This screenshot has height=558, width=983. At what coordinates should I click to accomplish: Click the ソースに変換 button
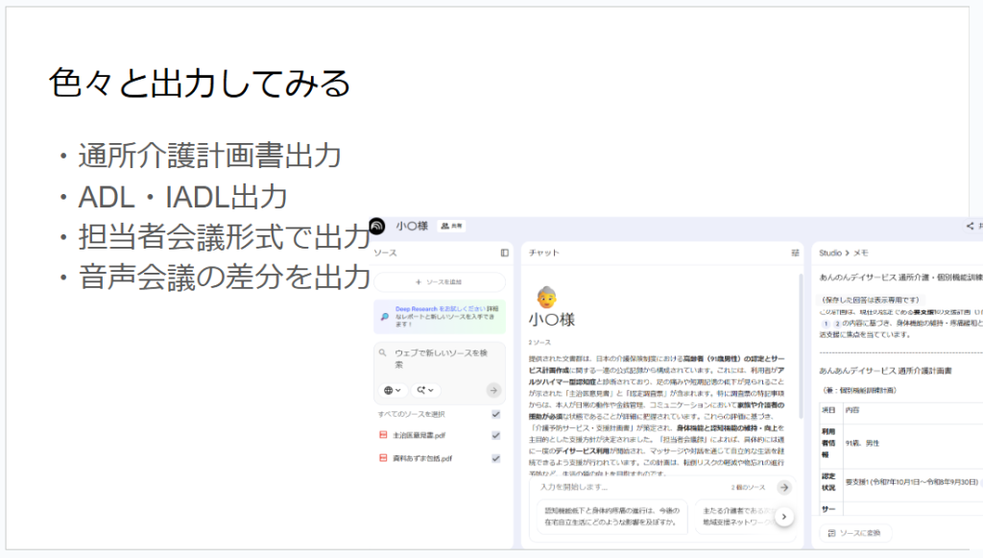tap(854, 533)
